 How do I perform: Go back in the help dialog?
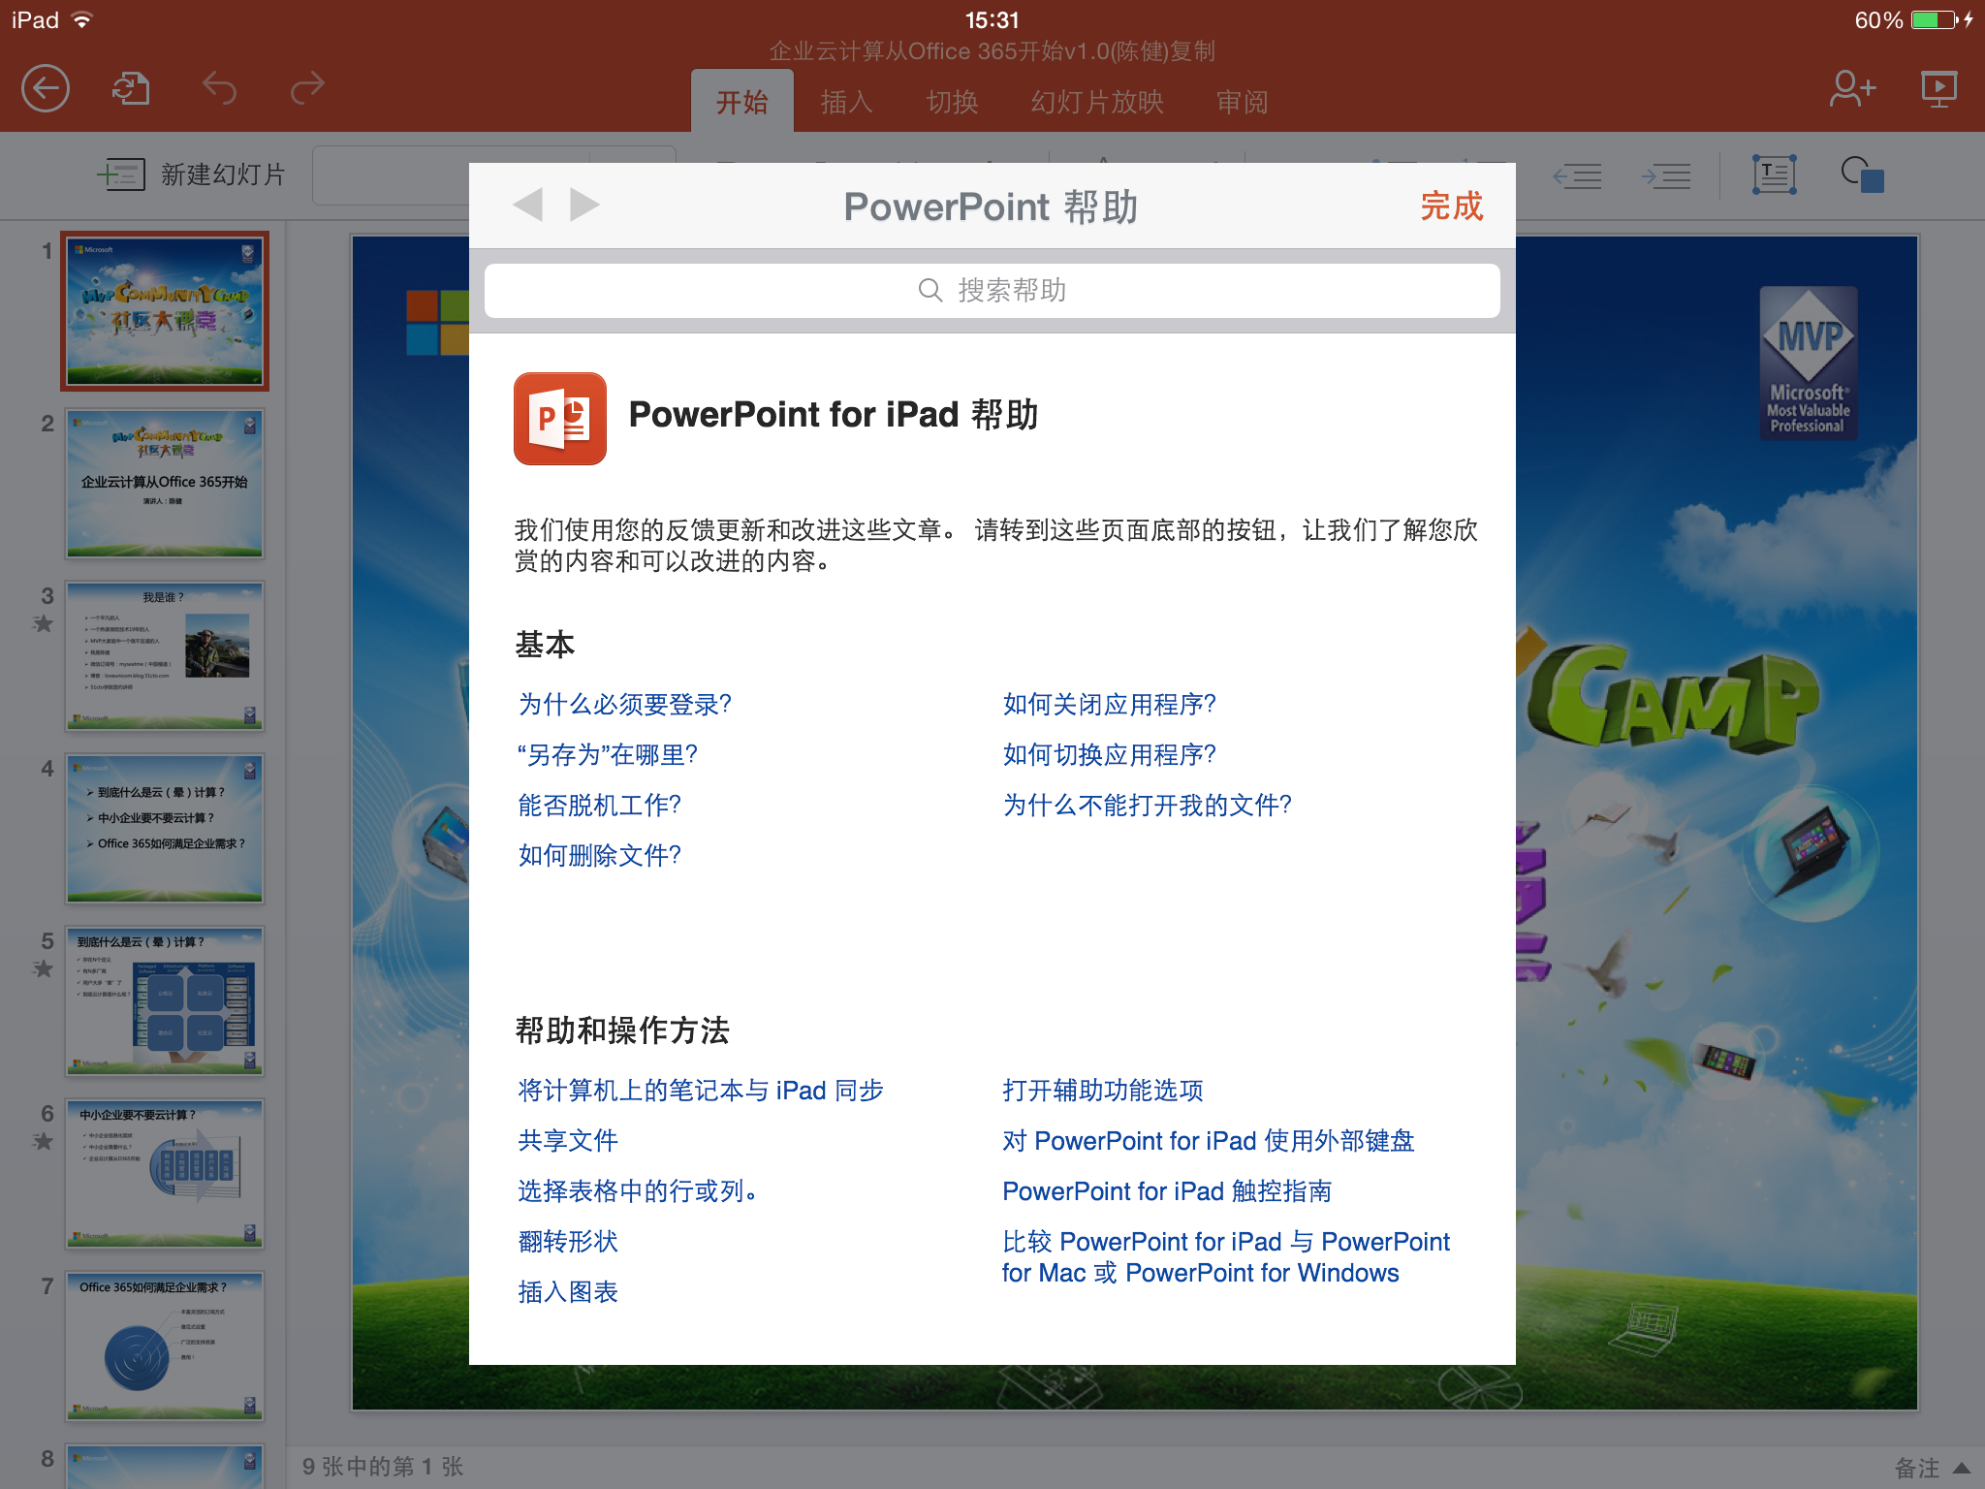[x=528, y=205]
